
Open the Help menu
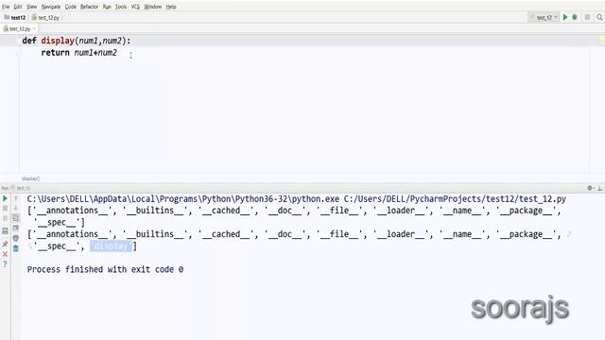171,7
